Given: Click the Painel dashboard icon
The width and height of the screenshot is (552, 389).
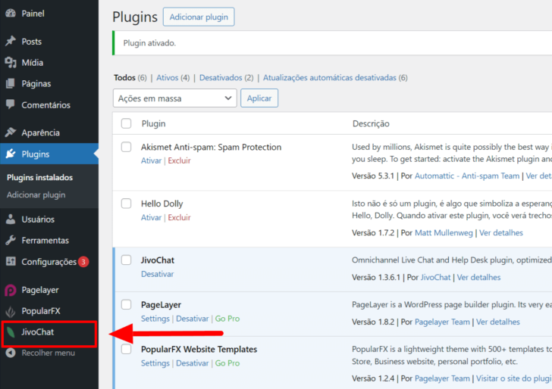Looking at the screenshot, I should pyautogui.click(x=11, y=14).
